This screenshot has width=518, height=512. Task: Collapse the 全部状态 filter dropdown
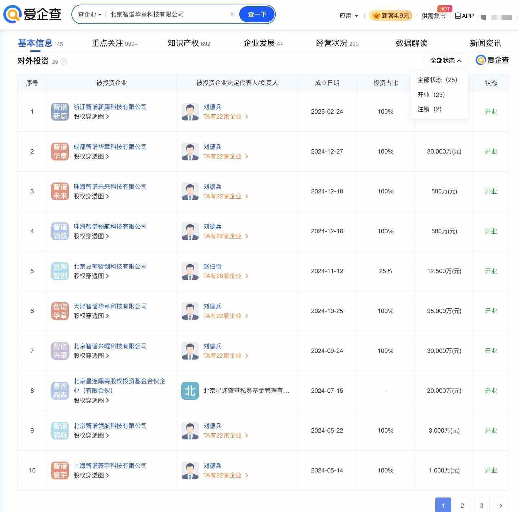tap(446, 61)
